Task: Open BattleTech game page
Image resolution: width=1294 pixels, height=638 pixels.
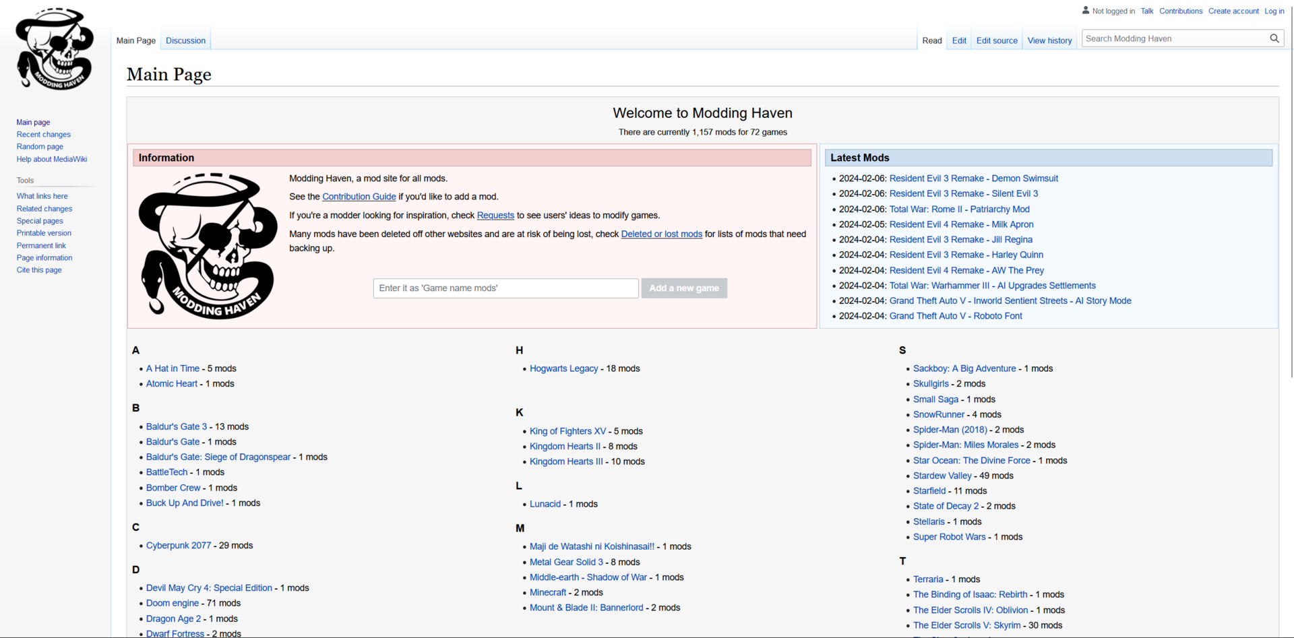Action: pos(167,472)
